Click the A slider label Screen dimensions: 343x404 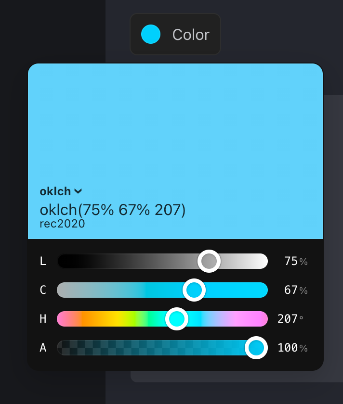(x=42, y=348)
